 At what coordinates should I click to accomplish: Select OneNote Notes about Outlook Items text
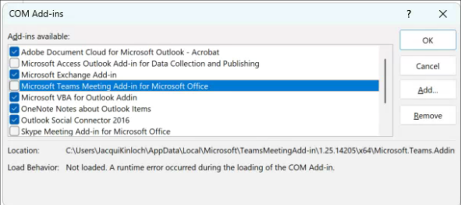tap(86, 109)
